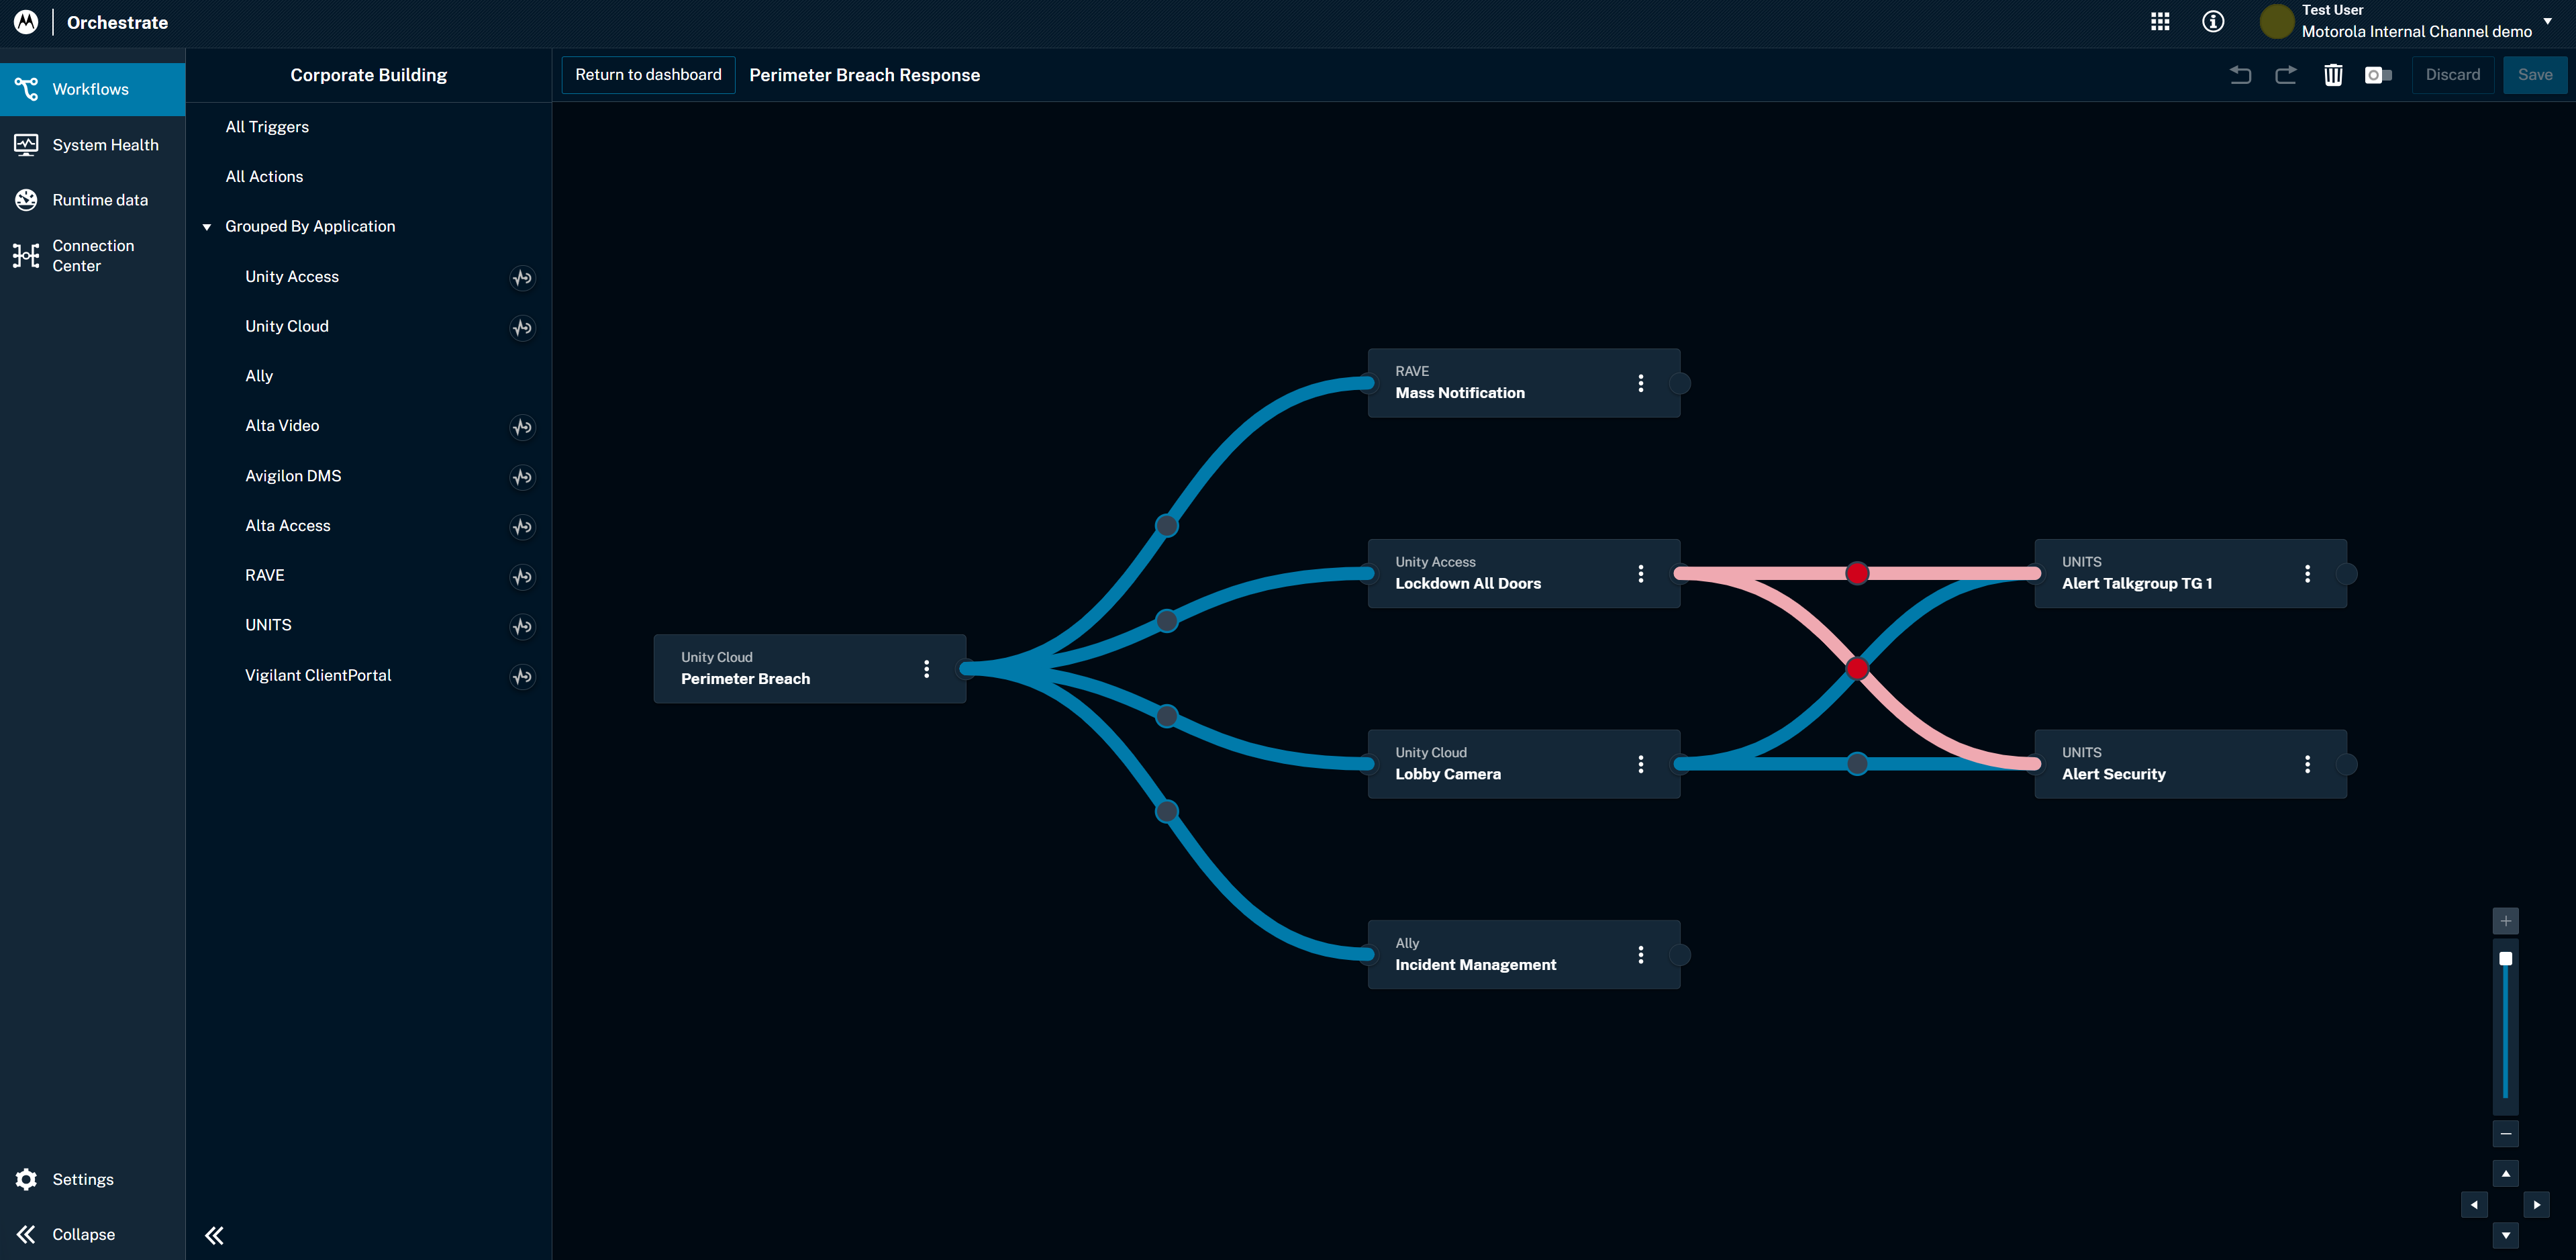Click the Motorola logo icon
The height and width of the screenshot is (1260, 2576).
click(x=26, y=22)
